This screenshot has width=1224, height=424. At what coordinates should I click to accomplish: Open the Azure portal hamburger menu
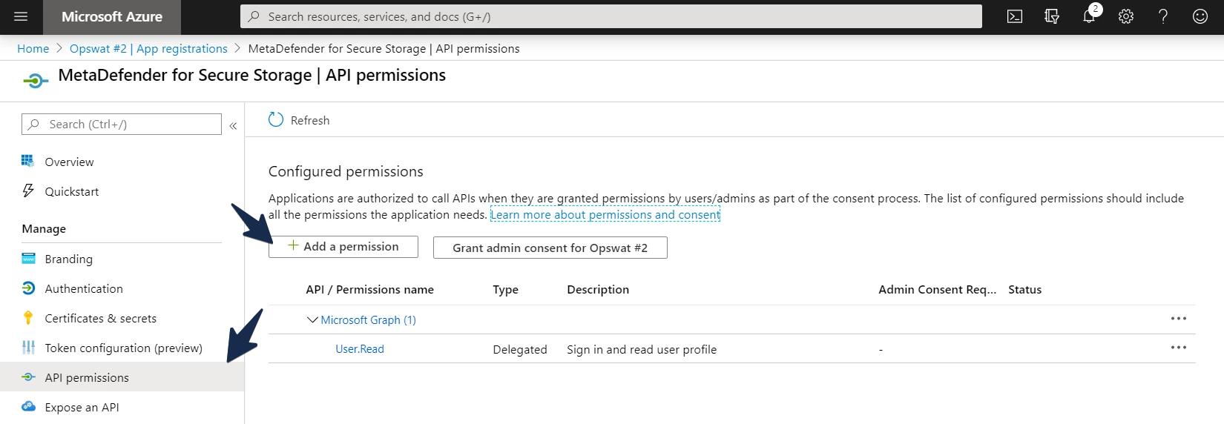point(21,16)
